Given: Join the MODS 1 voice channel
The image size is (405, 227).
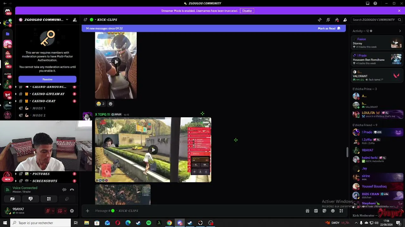Looking at the screenshot, I should coord(47,108).
